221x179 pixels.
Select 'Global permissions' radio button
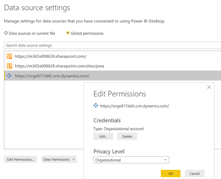(x=68, y=33)
